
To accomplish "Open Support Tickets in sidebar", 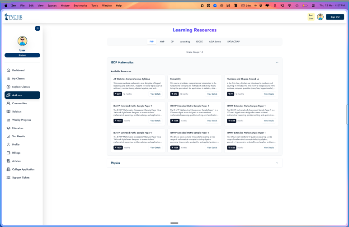I will [x=8, y=177].
